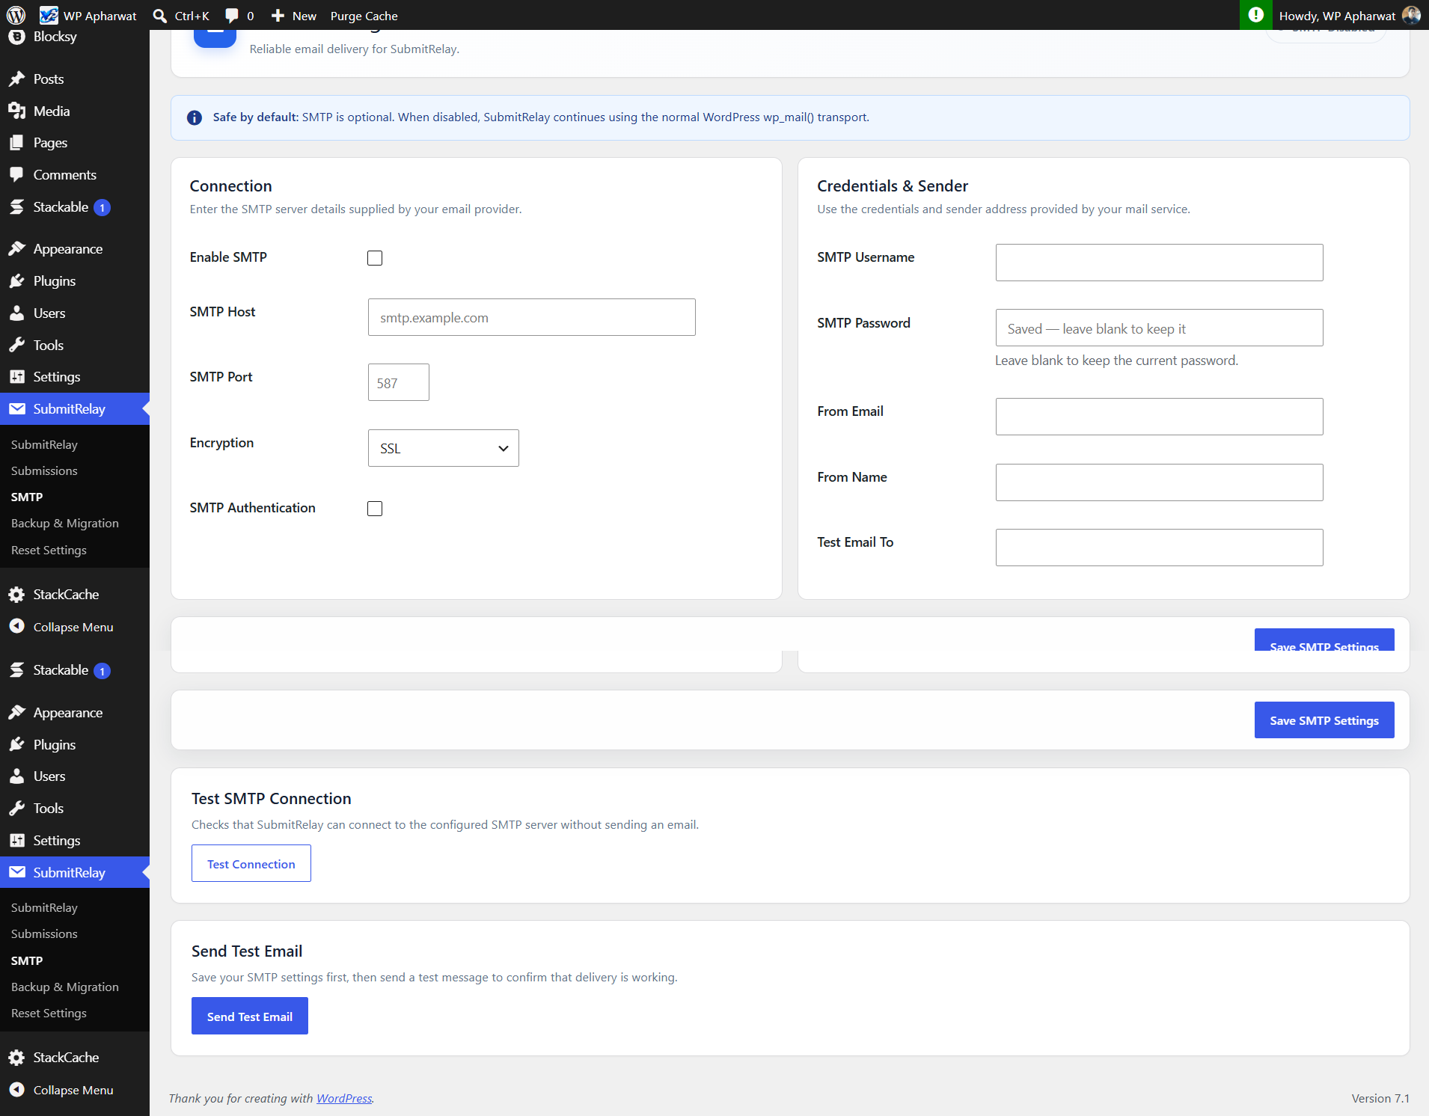Click the Blocksy menu label
Image resolution: width=1429 pixels, height=1116 pixels.
click(55, 36)
